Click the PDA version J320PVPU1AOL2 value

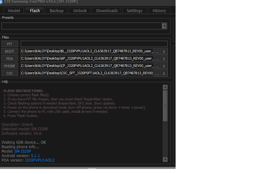coord(40,160)
